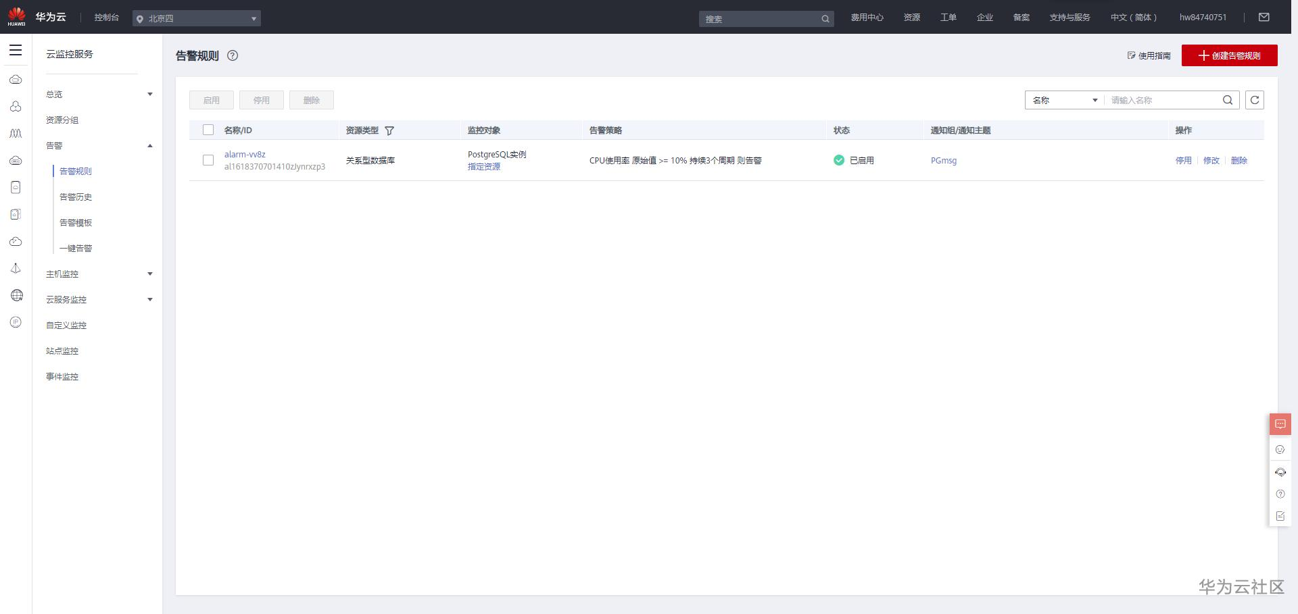Click the 创建告警规则 button
This screenshot has width=1298, height=614.
click(1230, 55)
